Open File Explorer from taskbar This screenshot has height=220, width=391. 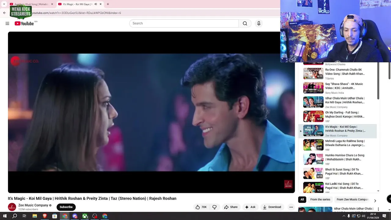coord(35,216)
